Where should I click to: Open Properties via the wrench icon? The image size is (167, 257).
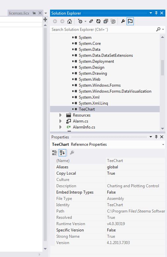(123, 21)
